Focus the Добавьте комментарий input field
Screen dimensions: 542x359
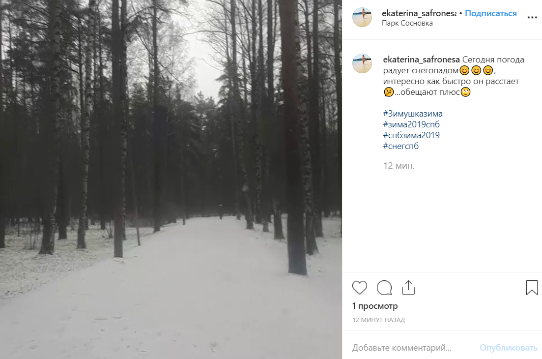click(413, 348)
